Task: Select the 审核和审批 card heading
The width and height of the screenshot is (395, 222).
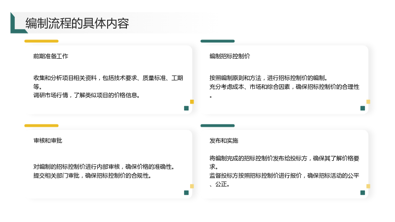Action: [x=47, y=141]
